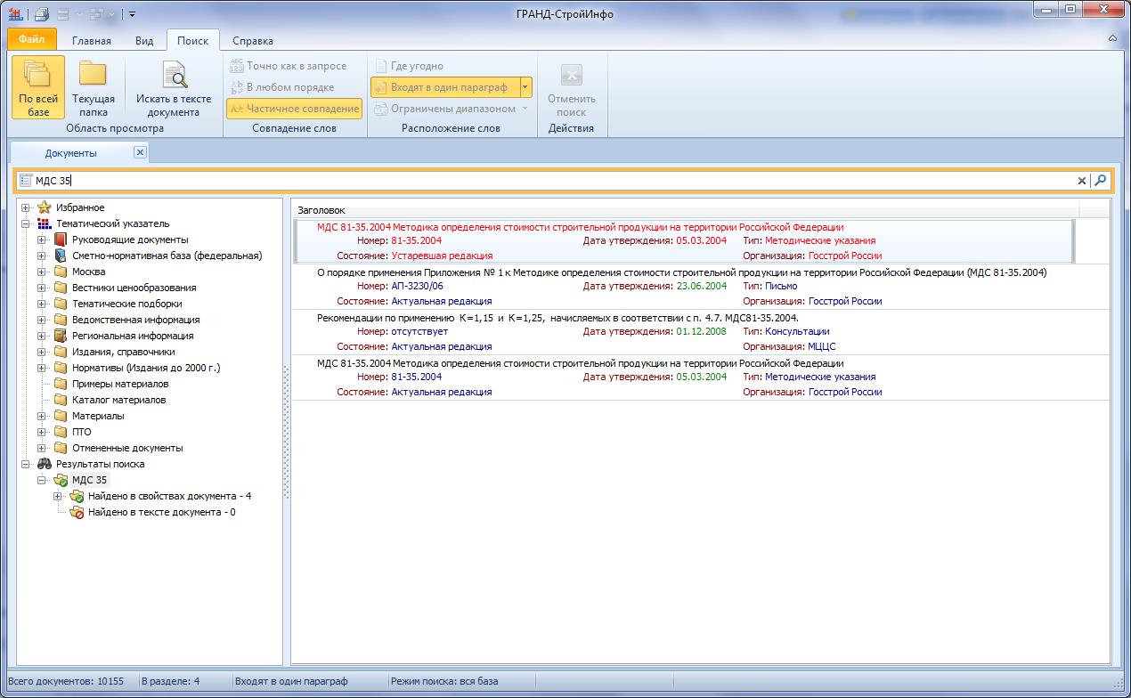Click the search input field with 'МДС 35'
The width and height of the screenshot is (1131, 698).
[x=534, y=181]
